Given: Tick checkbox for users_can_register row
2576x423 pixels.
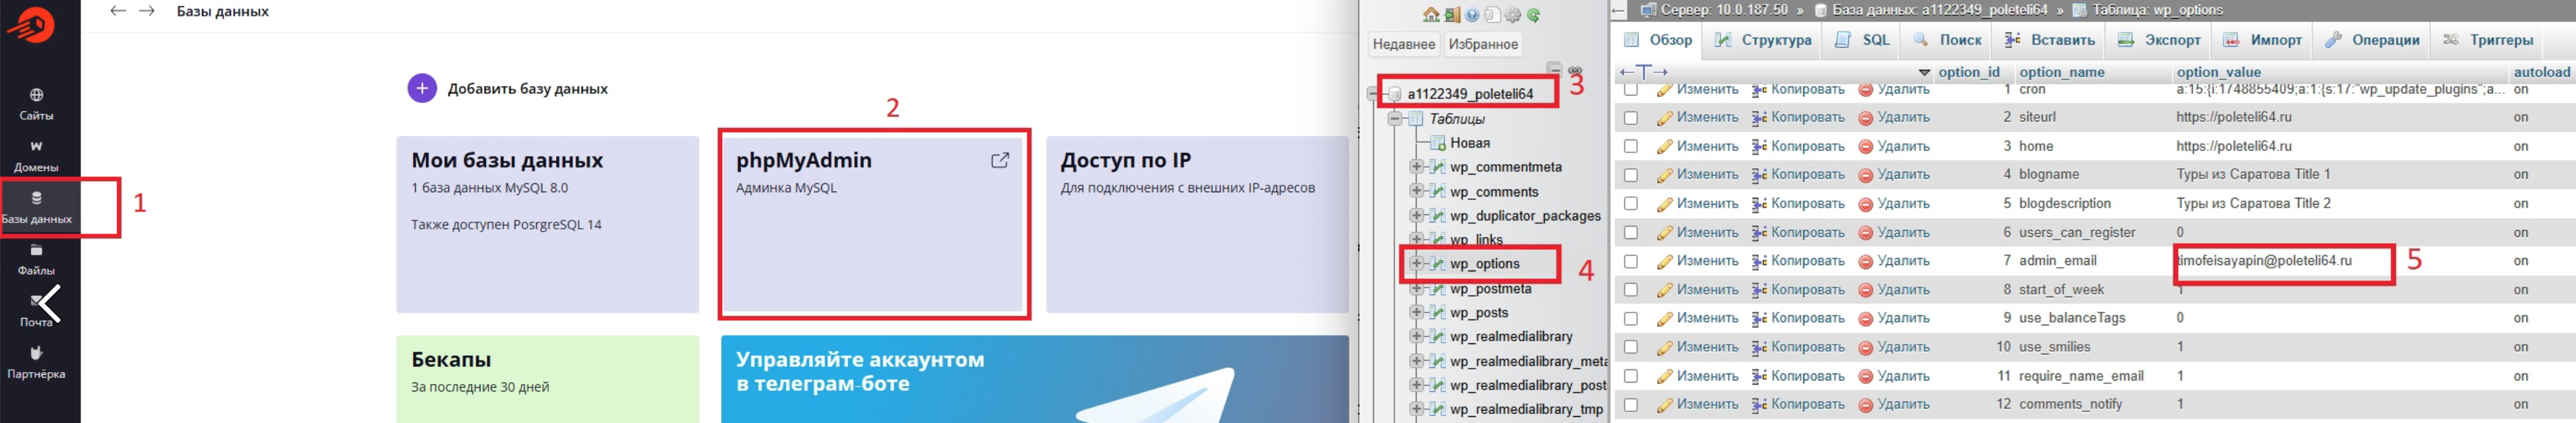Looking at the screenshot, I should (1631, 233).
